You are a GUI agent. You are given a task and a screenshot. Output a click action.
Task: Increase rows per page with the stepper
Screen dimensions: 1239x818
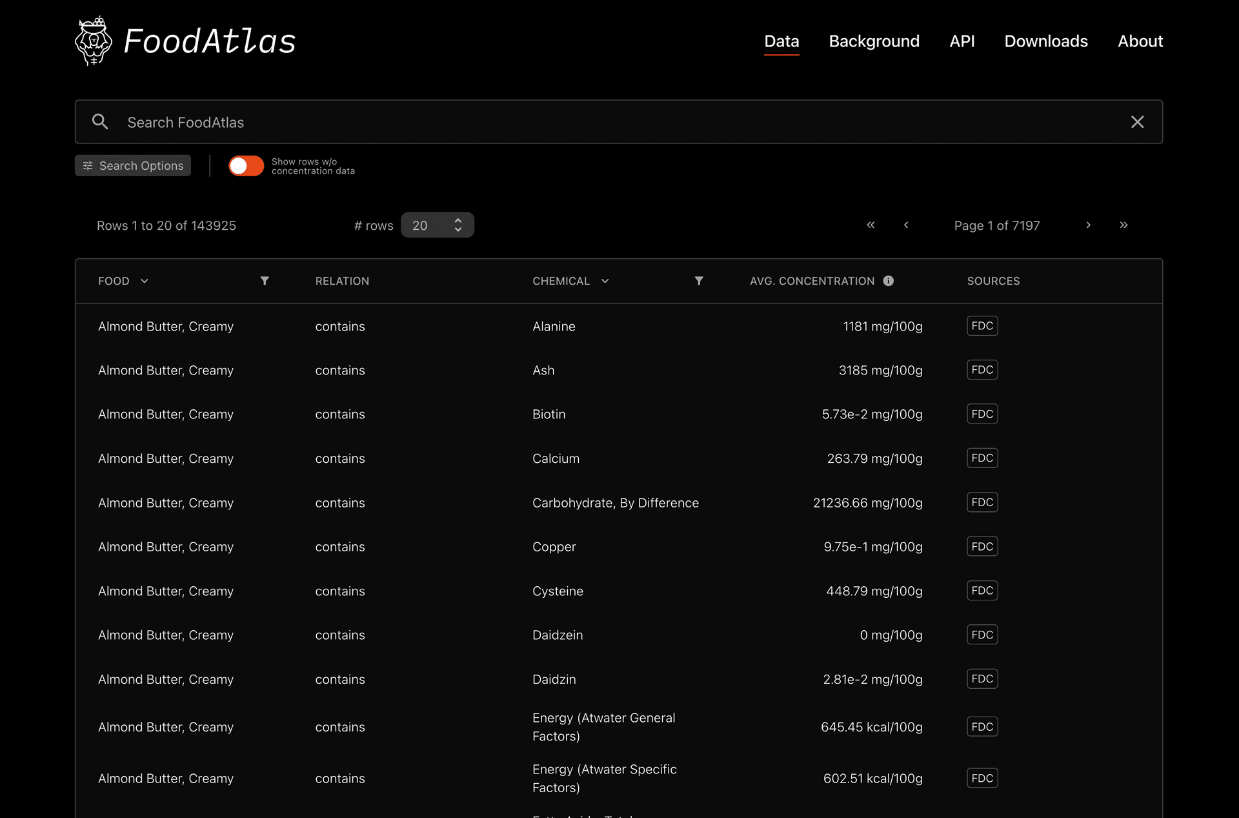pyautogui.click(x=458, y=221)
